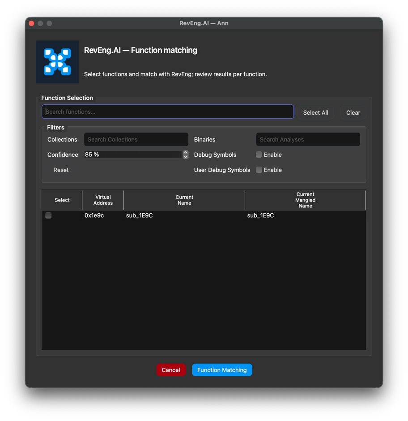This screenshot has width=408, height=421.
Task: Click the RevEng.AI logo icon
Action: pos(57,61)
